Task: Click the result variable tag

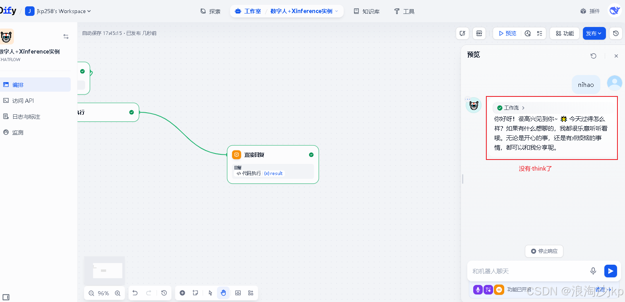Action: coord(274,173)
